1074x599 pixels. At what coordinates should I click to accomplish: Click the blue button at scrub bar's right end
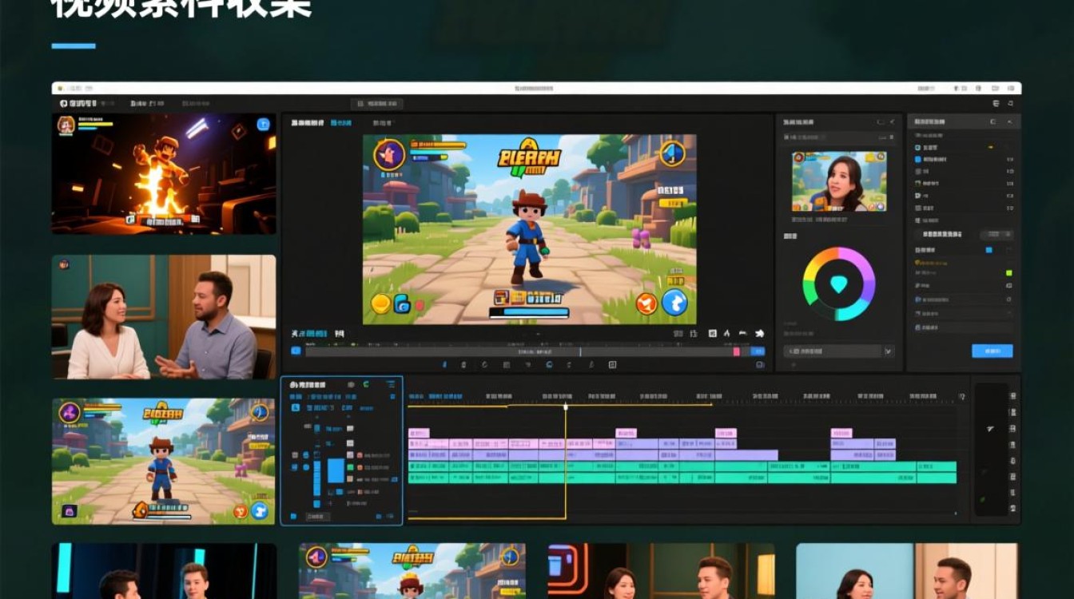758,351
